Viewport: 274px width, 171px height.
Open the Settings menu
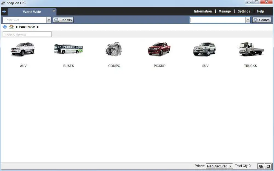point(244,11)
